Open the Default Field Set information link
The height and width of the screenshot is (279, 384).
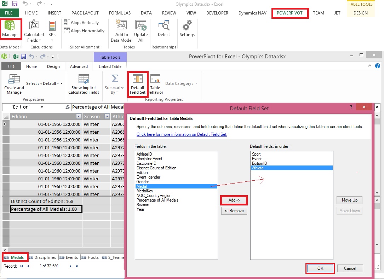(182, 134)
